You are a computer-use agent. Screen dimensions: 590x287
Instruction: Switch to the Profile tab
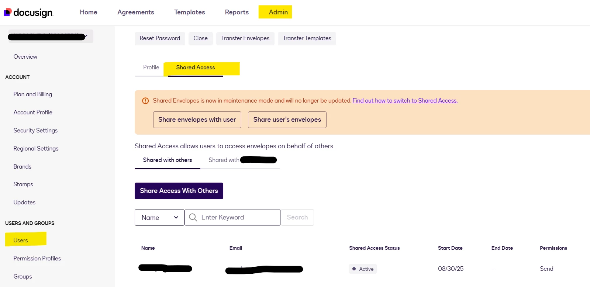click(151, 68)
